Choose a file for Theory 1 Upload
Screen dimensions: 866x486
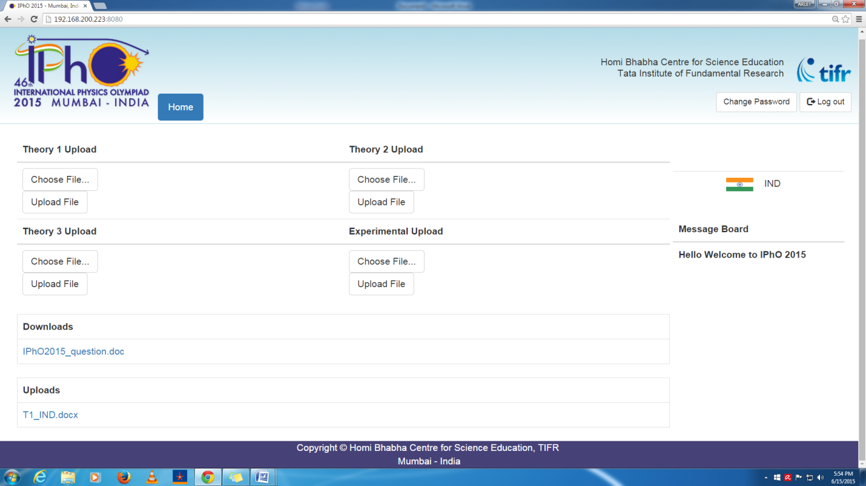(x=60, y=180)
